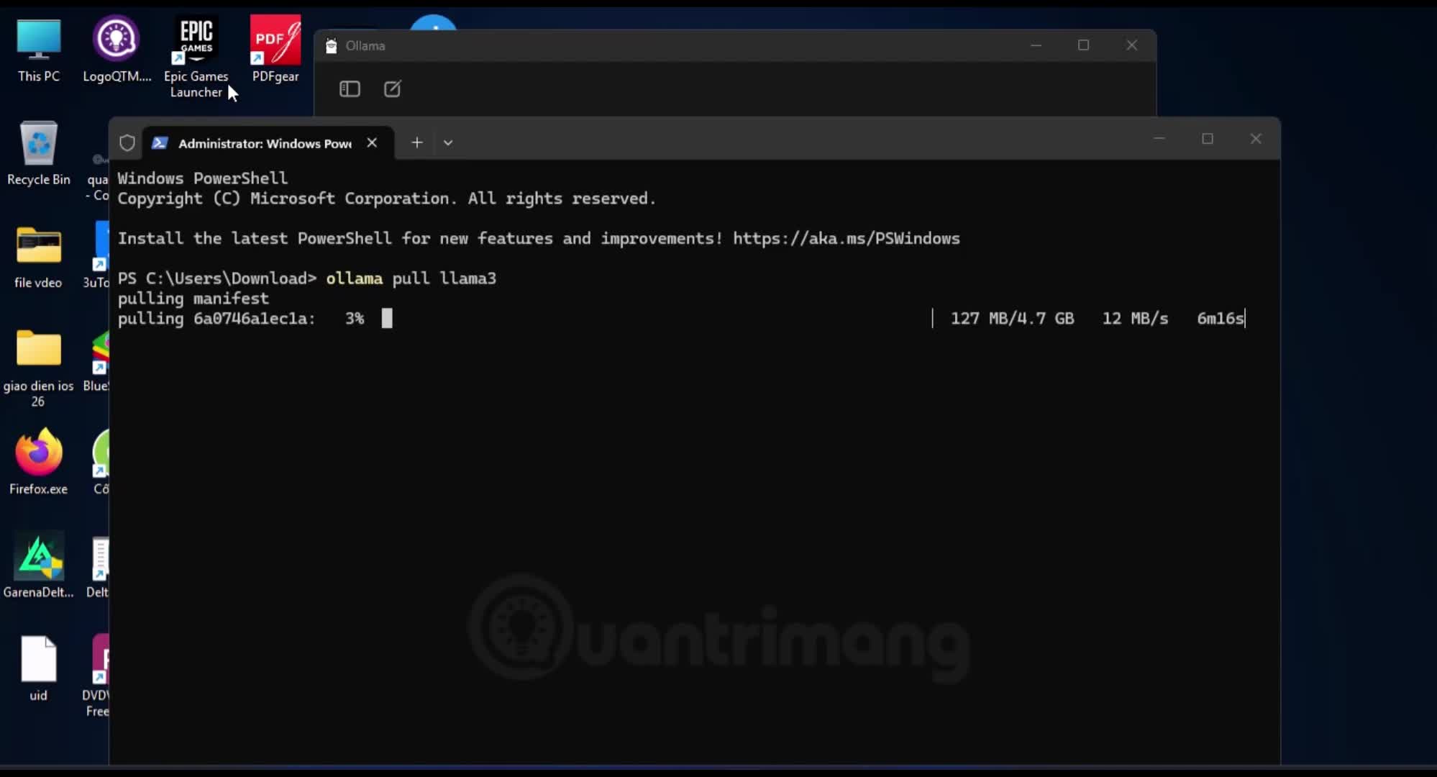This screenshot has height=777, width=1437.
Task: Add a new terminal tab
Action: pyautogui.click(x=417, y=142)
